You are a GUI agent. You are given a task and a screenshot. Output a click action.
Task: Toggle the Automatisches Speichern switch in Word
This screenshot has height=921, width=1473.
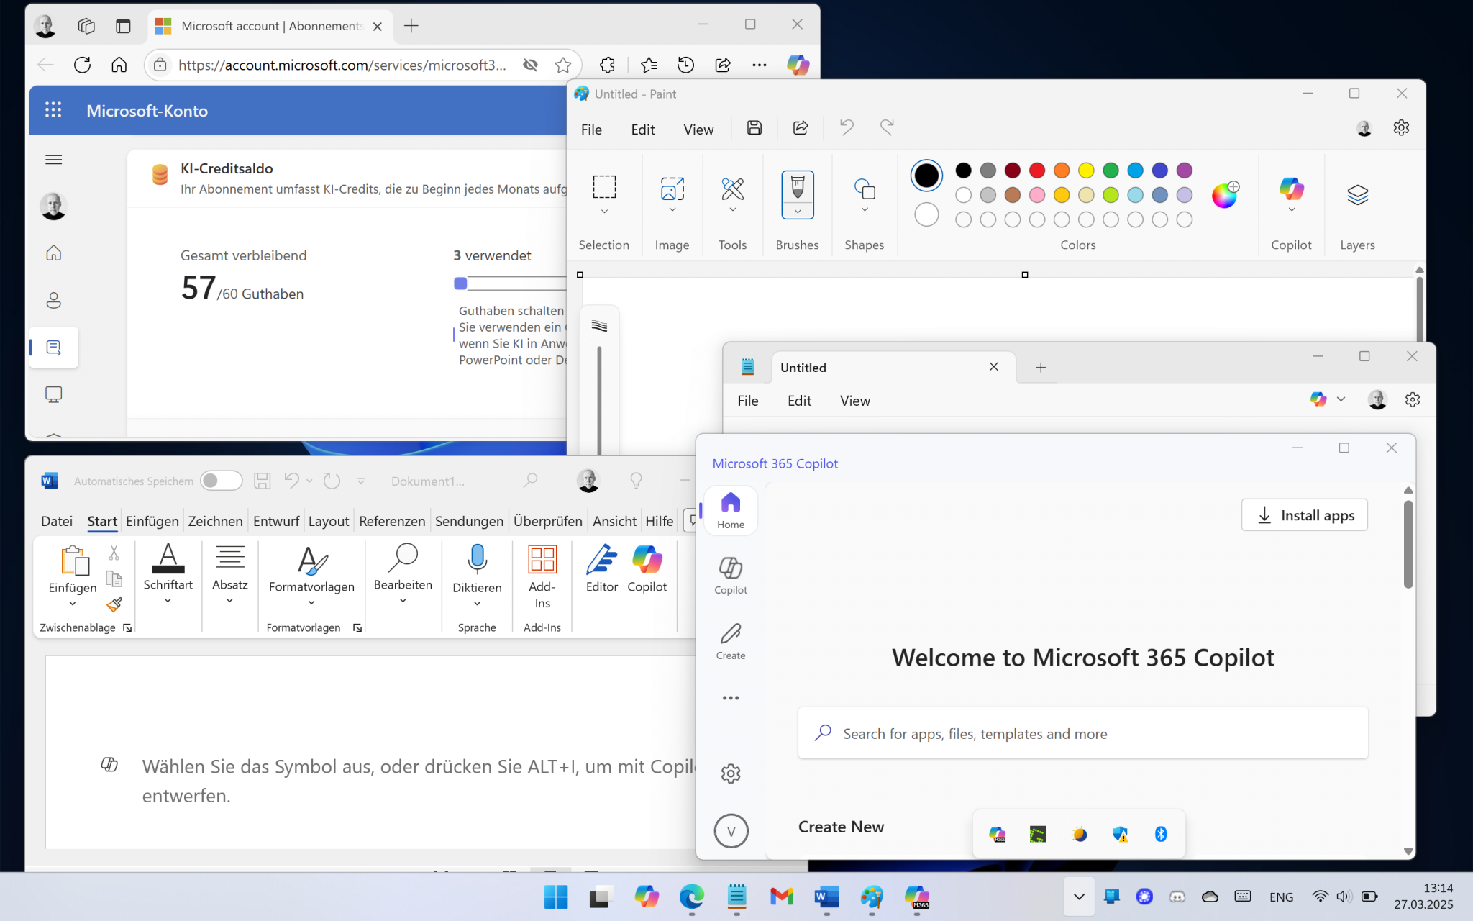pos(221,481)
